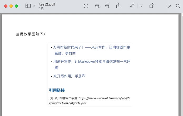This screenshot has height=116, width=183.
Task: Click the 引用链接 heading
Action: pos(57,90)
